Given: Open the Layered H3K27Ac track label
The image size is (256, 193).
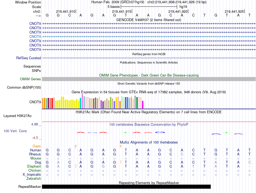Looking at the screenshot, I should click(x=18, y=116).
